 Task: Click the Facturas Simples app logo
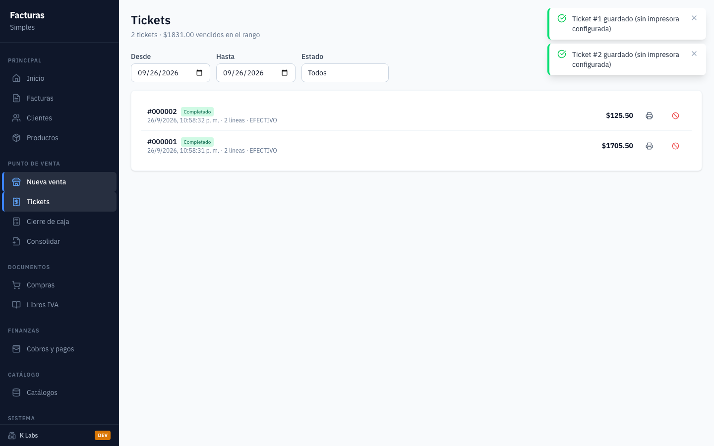pyautogui.click(x=27, y=21)
